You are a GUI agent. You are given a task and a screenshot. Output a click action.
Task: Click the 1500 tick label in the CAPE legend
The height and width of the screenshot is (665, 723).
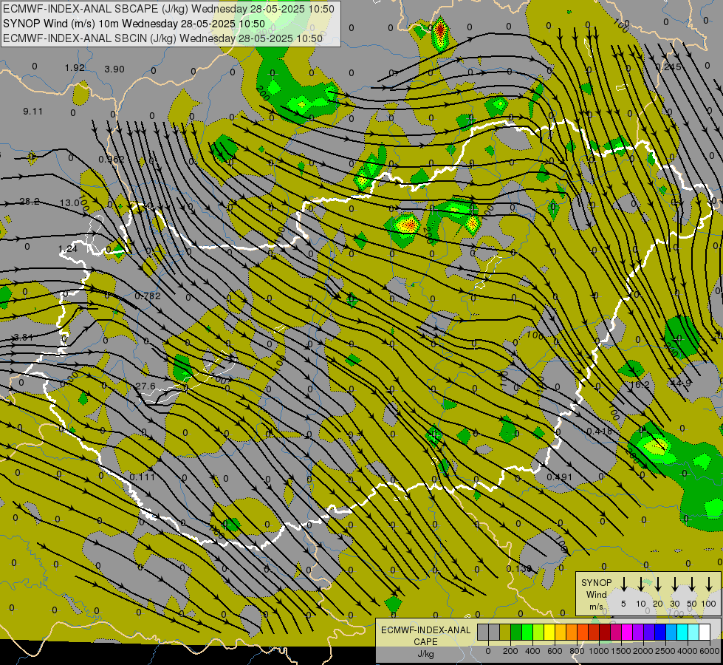(x=621, y=651)
